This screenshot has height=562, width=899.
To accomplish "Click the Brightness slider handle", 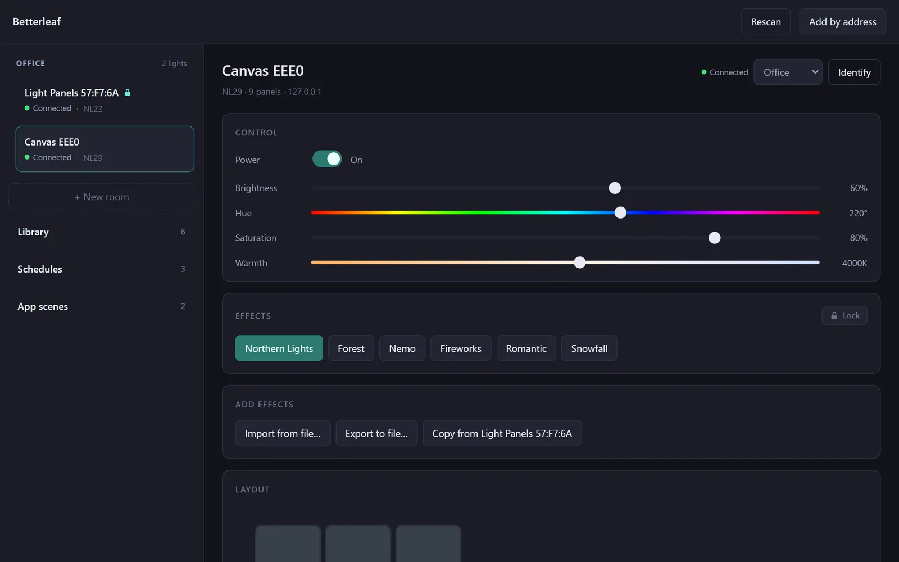I will (615, 188).
